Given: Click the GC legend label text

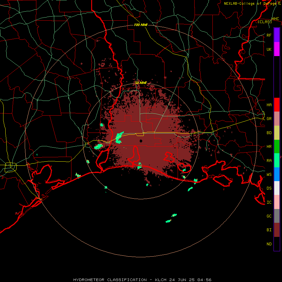Looking at the screenshot, I should (x=269, y=216).
